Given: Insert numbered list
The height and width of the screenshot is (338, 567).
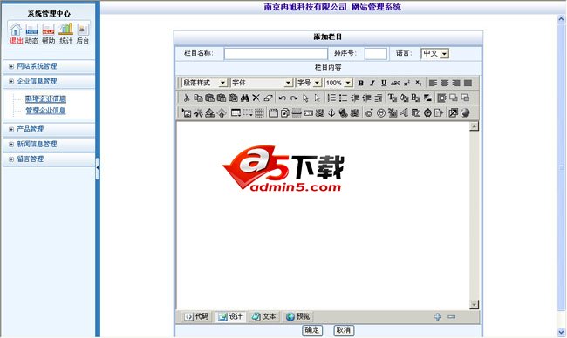Looking at the screenshot, I should [331, 98].
